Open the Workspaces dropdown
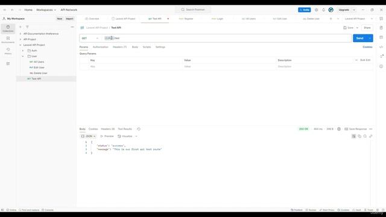 point(46,10)
